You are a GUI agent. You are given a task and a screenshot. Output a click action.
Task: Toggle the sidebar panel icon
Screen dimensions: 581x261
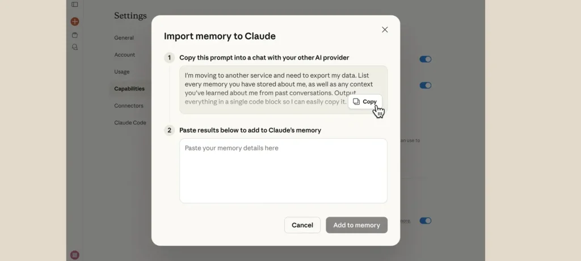pyautogui.click(x=75, y=5)
